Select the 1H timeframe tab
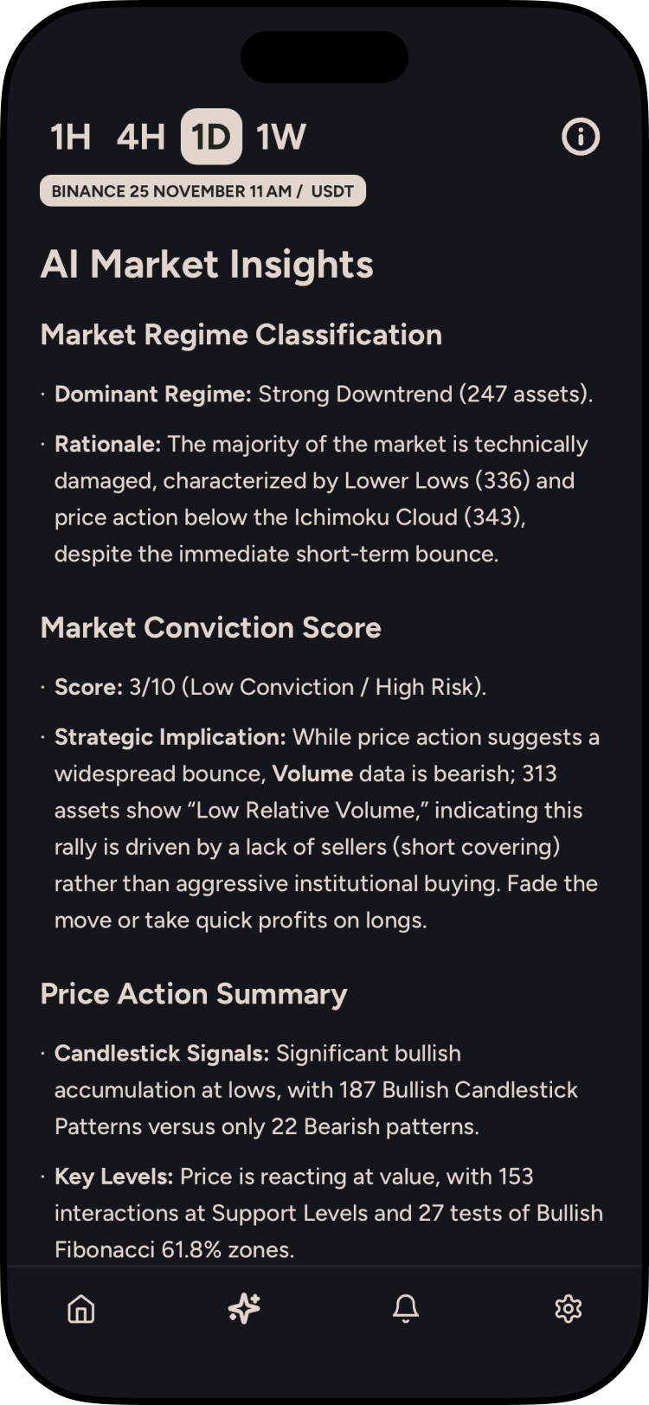 click(x=71, y=137)
